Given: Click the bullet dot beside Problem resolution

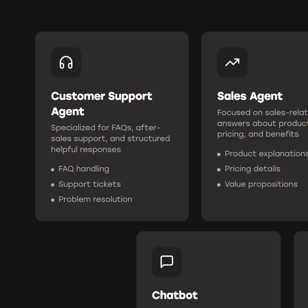Looking at the screenshot, I should click(53, 200).
